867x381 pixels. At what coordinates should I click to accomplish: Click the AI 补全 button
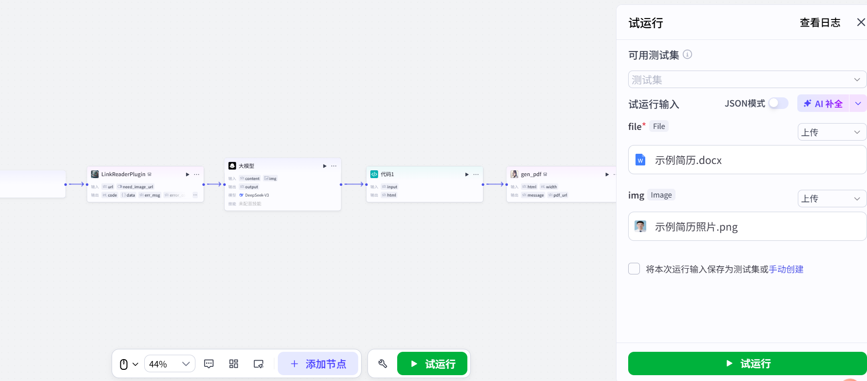coord(823,104)
